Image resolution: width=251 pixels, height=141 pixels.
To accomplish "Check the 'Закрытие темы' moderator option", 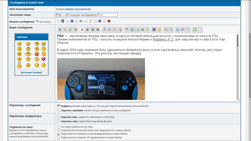I will (58, 116).
